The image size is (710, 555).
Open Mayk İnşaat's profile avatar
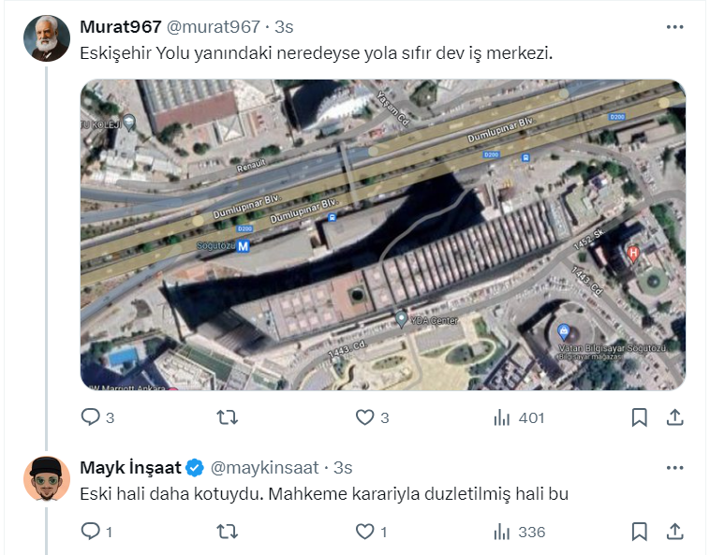[46, 478]
